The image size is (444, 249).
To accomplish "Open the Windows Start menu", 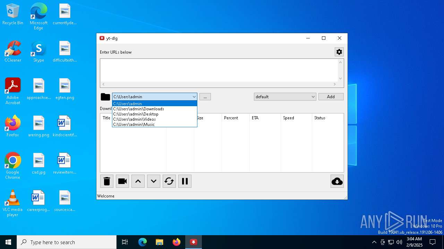I will click(x=8, y=242).
